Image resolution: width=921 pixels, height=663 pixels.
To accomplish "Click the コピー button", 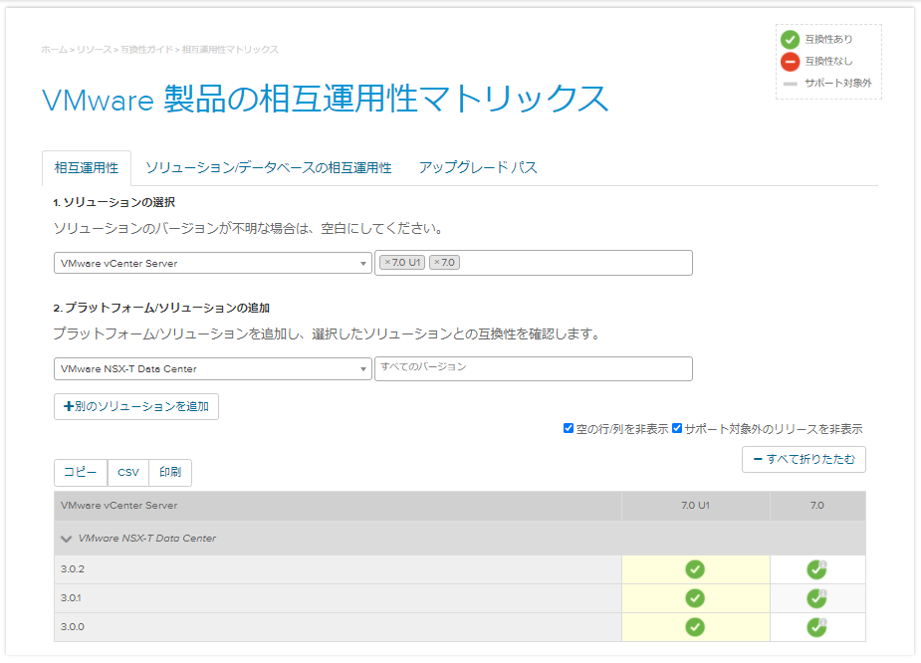I will point(81,472).
